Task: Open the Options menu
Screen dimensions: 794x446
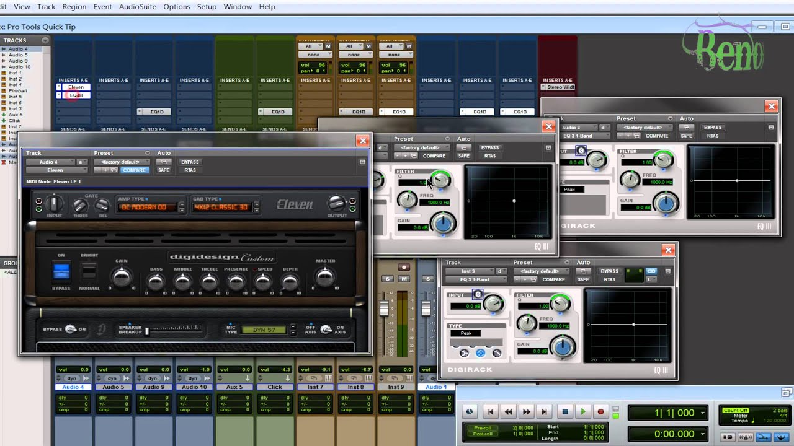Action: point(177,7)
